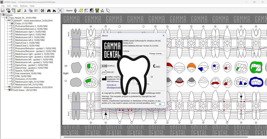Click the first binoculars Find icon
The image size is (267, 139).
coord(49,11)
